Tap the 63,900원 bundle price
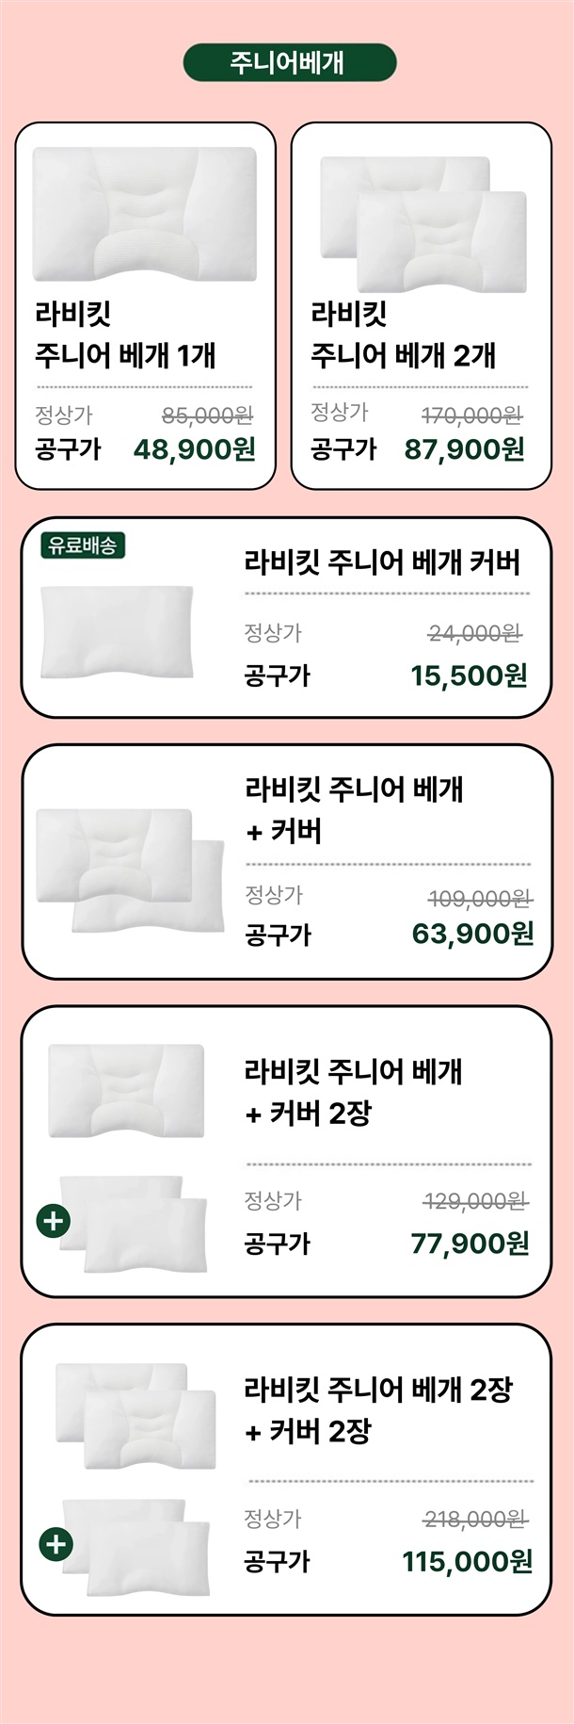The image size is (574, 1724). [x=472, y=934]
